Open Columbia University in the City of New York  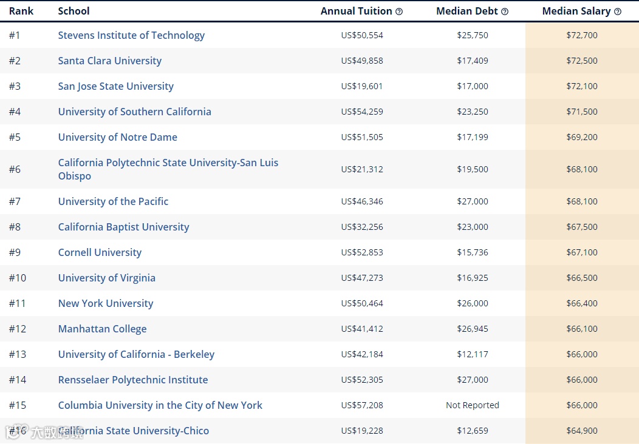pos(160,405)
